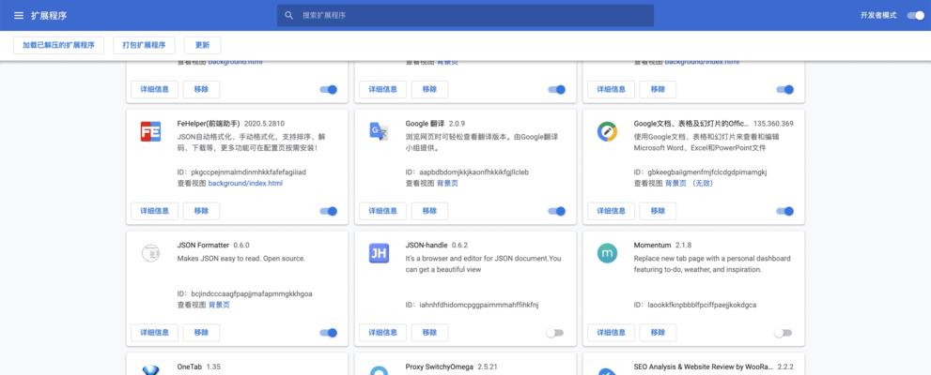Click the Pack extension button

tap(144, 45)
